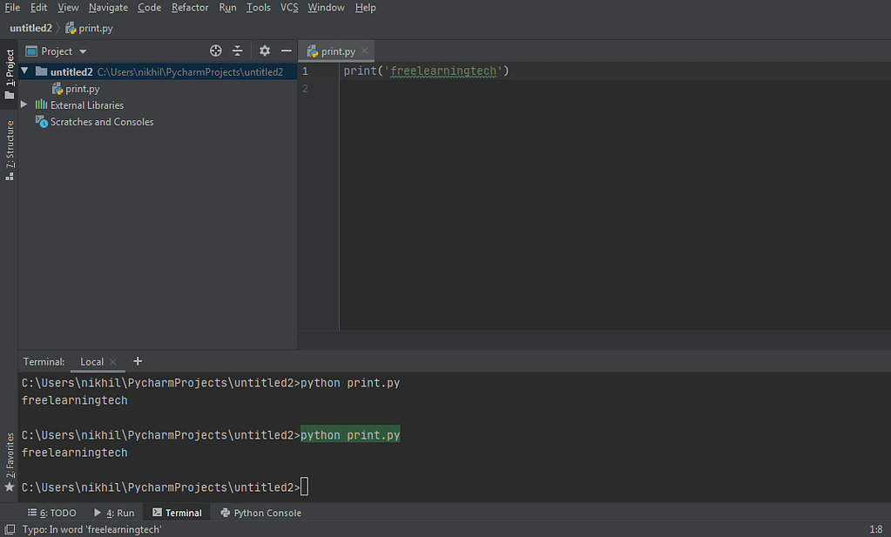The width and height of the screenshot is (891, 537).
Task: Click the tool windows quick access status icon
Action: click(10, 529)
